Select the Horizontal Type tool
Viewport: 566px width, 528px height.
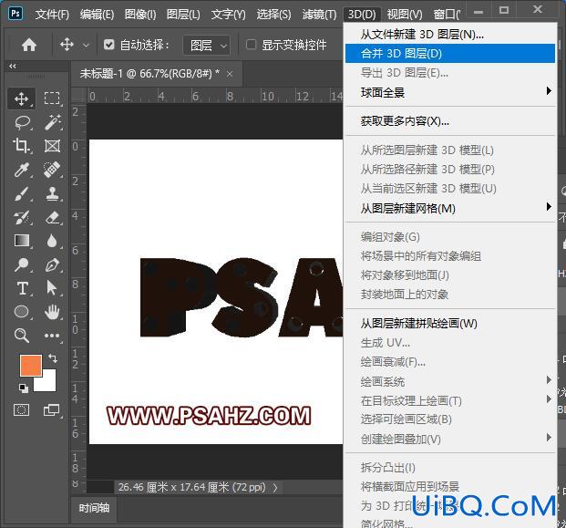coord(21,288)
